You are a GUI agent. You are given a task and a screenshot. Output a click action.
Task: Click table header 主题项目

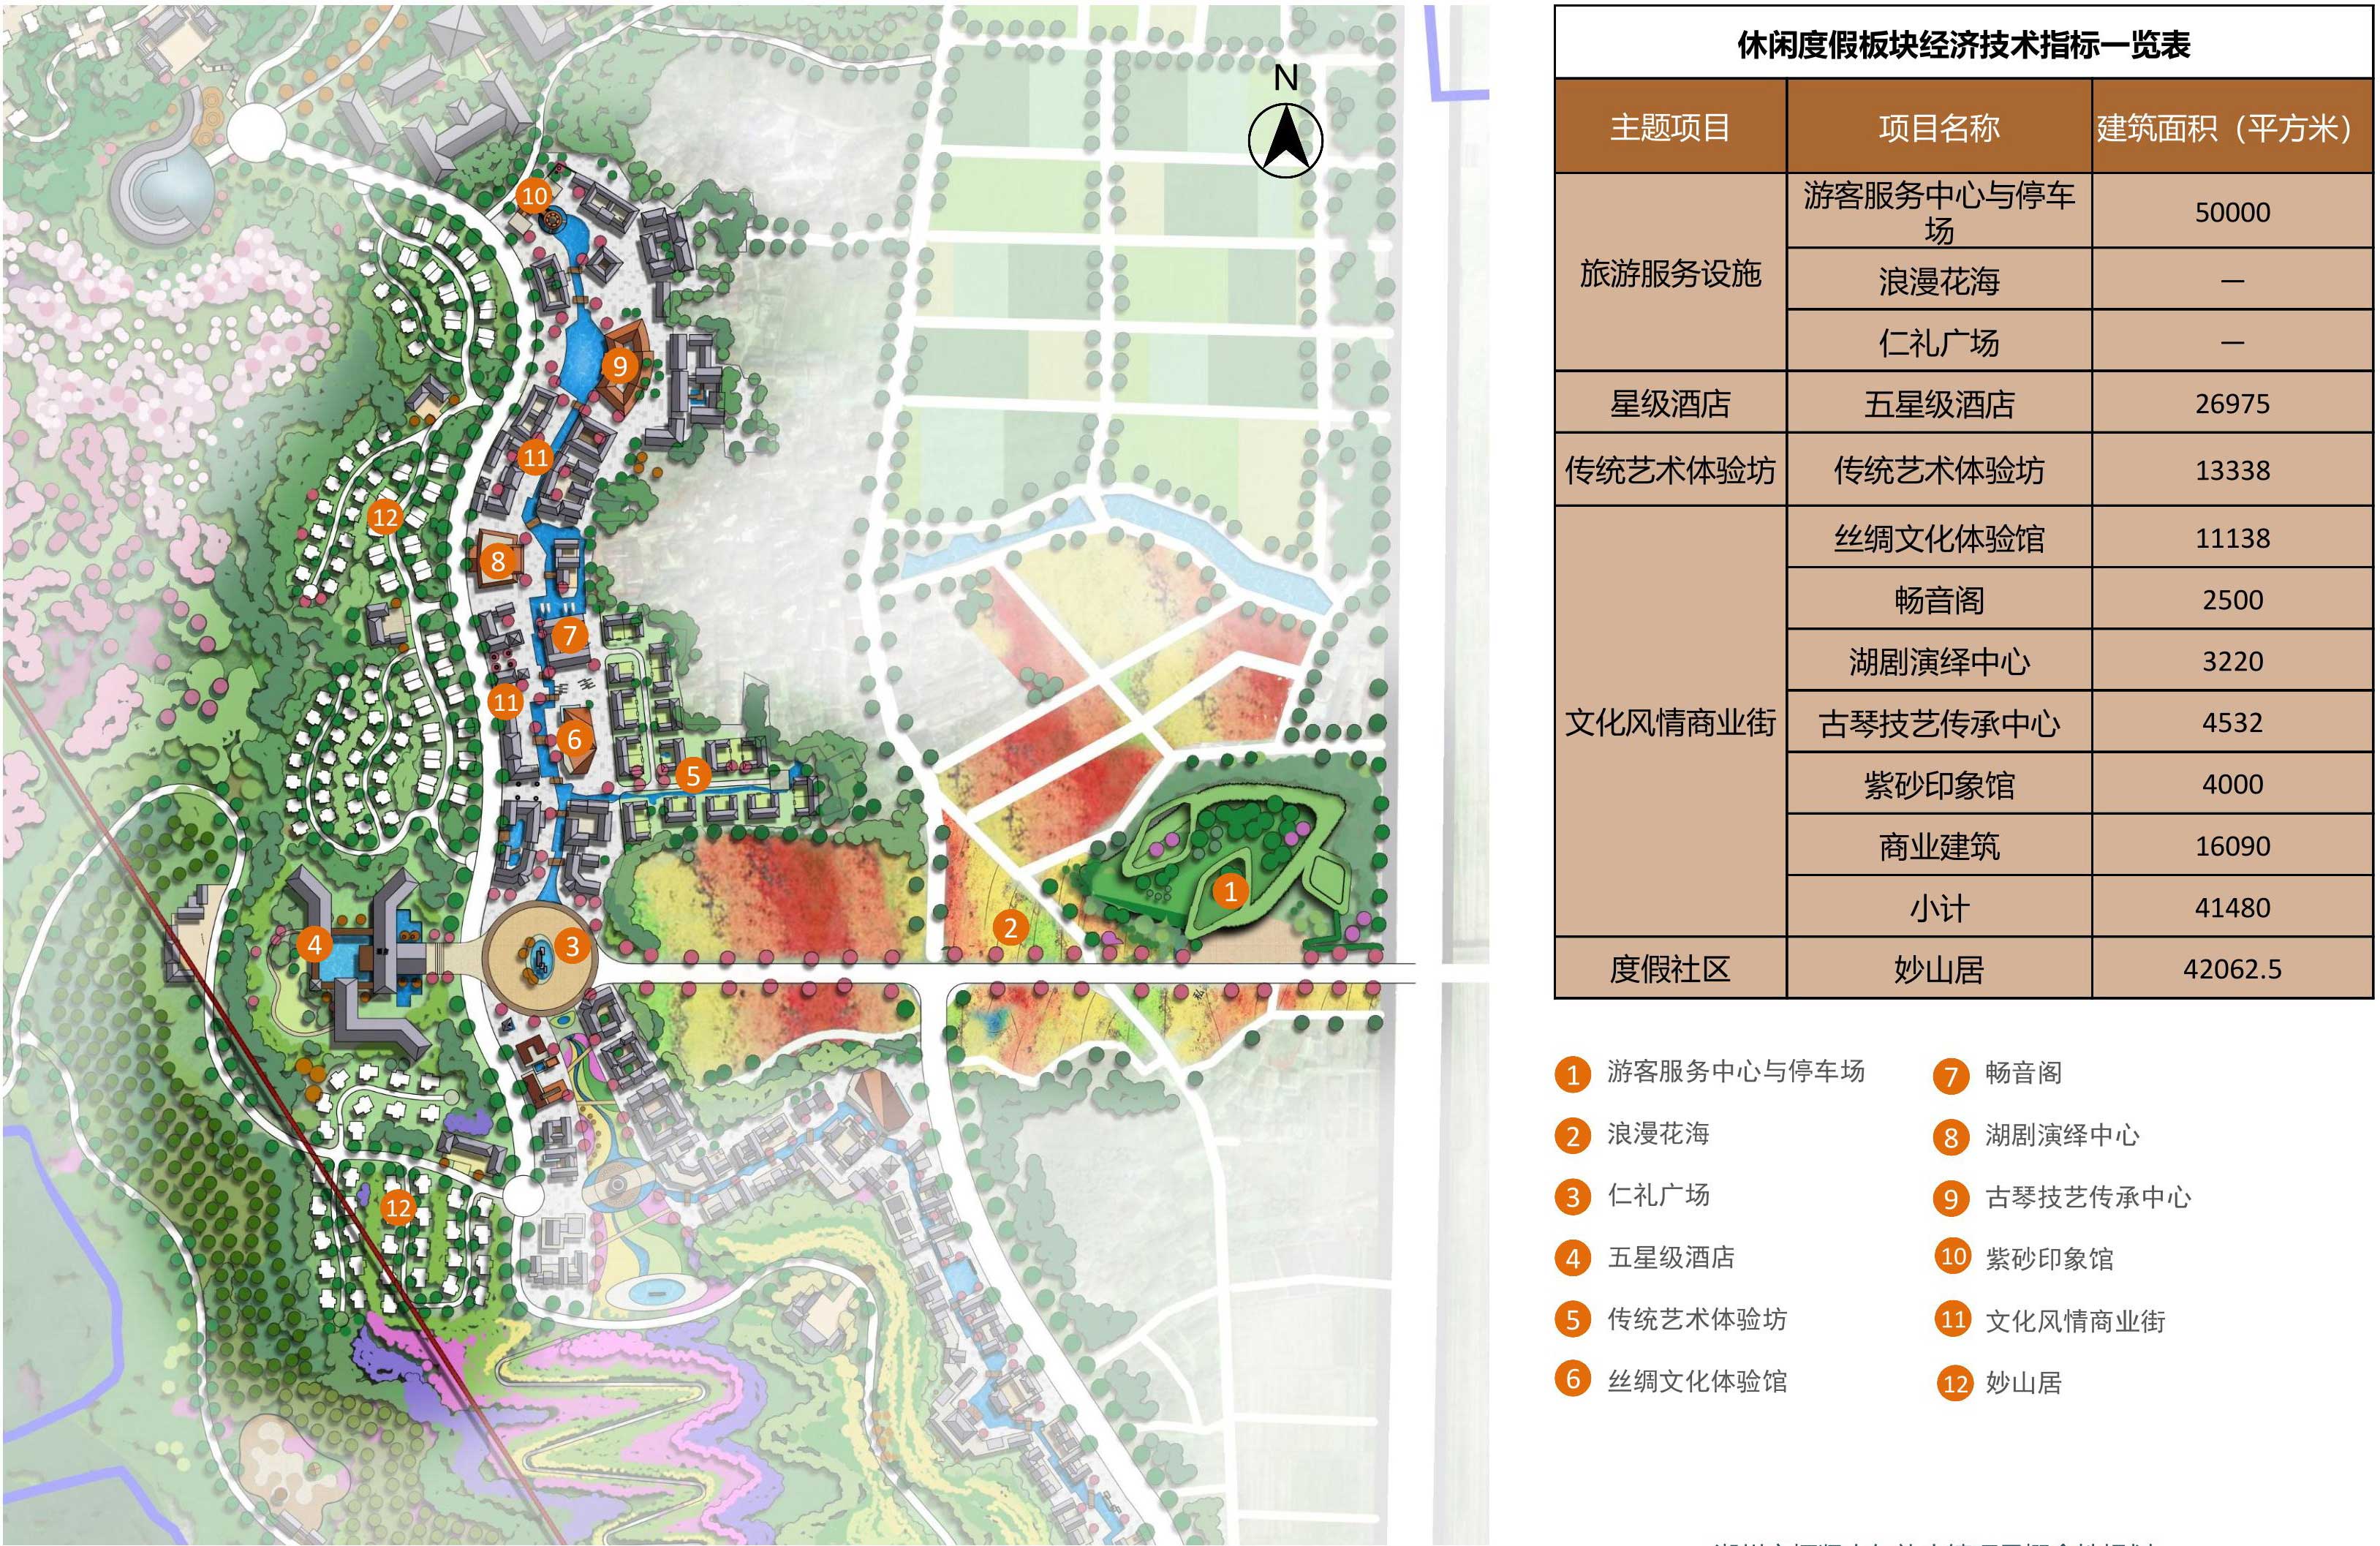1669,128
